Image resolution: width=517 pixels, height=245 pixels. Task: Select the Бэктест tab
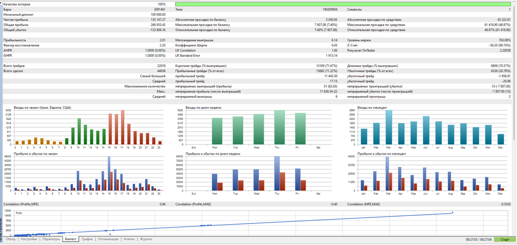pyautogui.click(x=71, y=239)
